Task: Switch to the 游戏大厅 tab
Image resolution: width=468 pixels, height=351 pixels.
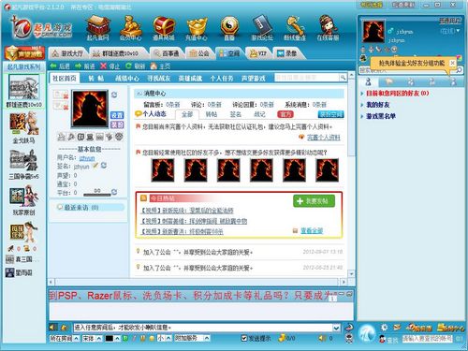Action: 68,53
